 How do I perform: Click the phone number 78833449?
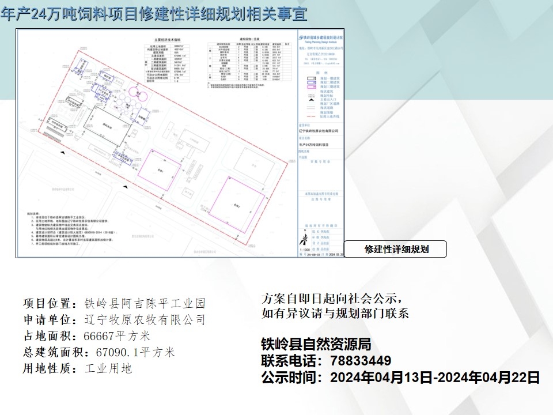361,361
